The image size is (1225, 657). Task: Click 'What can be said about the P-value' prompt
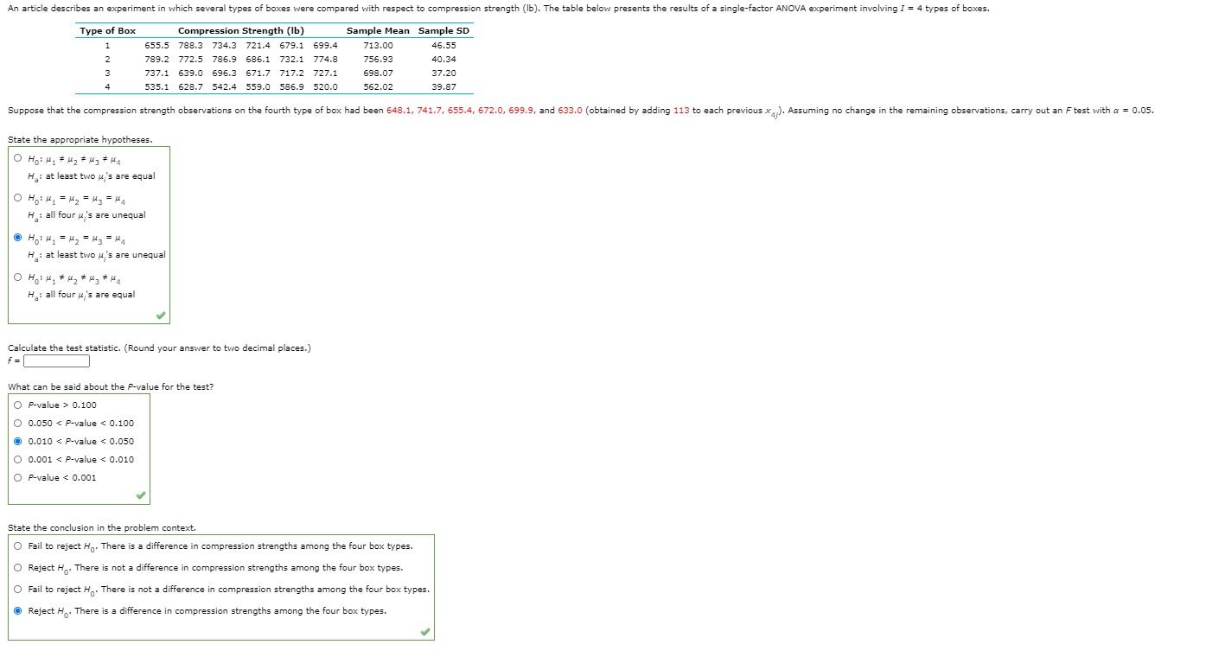click(111, 386)
